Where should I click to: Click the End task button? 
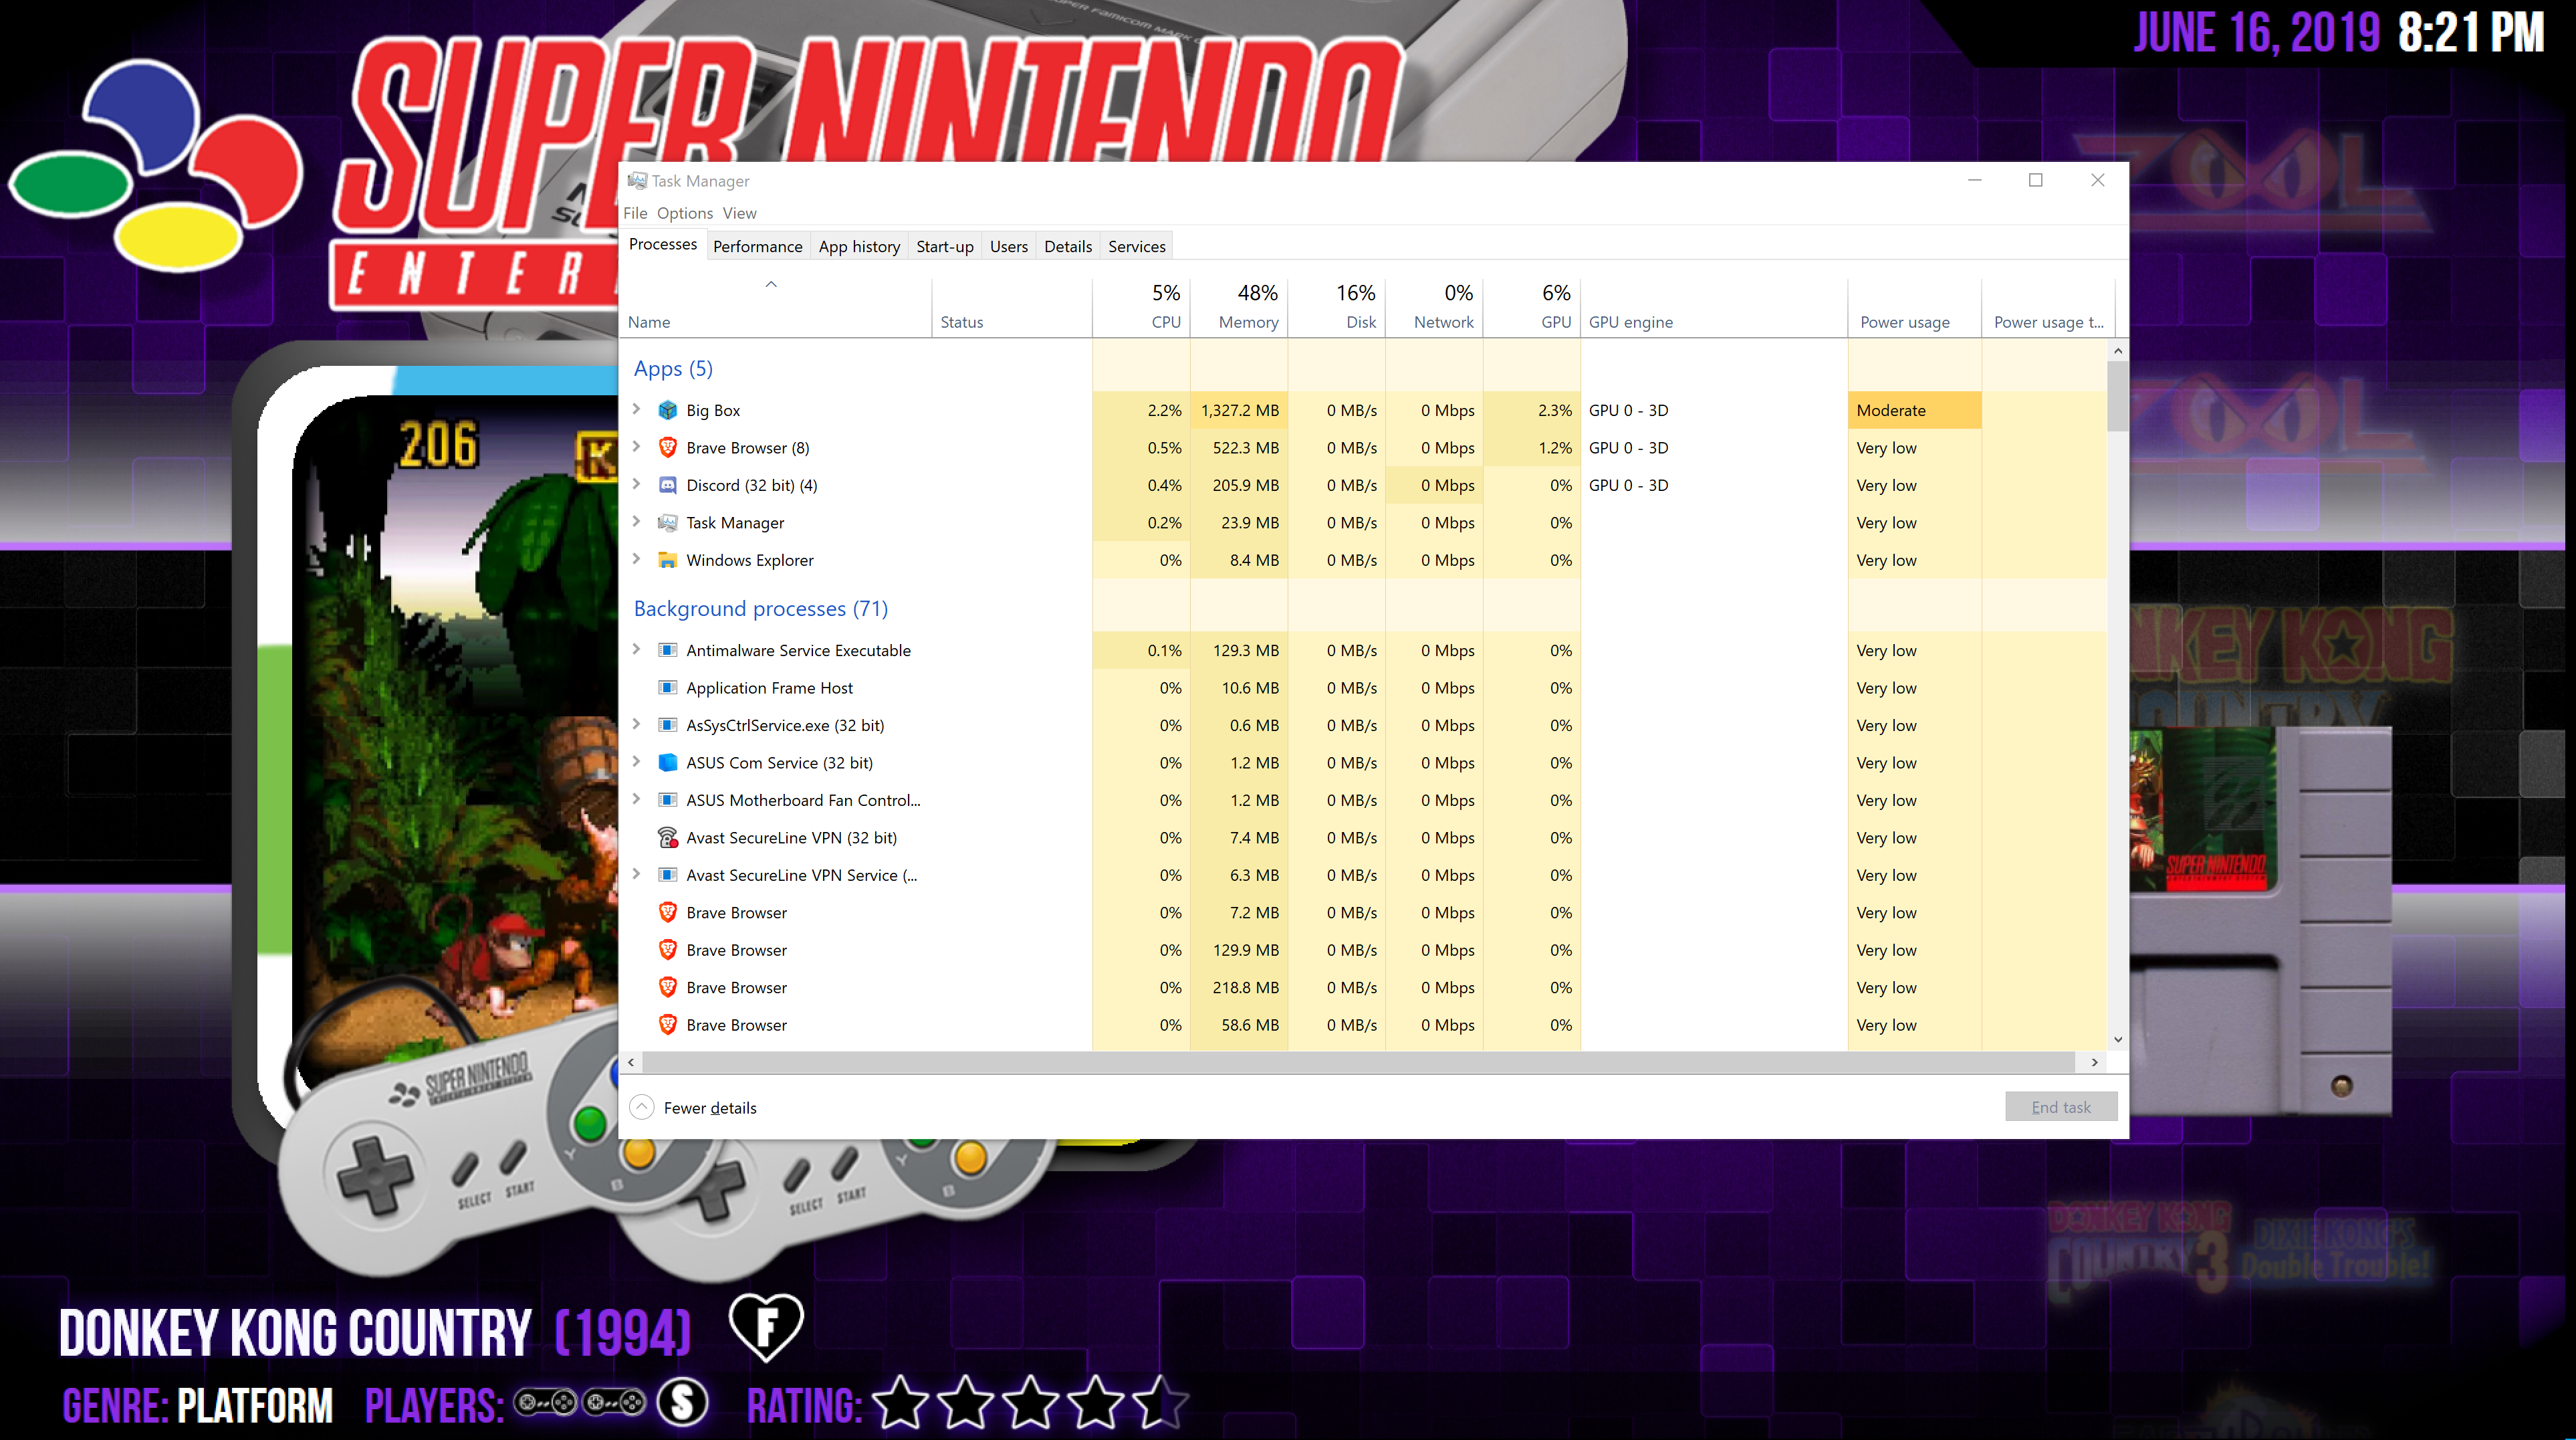tap(2060, 1107)
